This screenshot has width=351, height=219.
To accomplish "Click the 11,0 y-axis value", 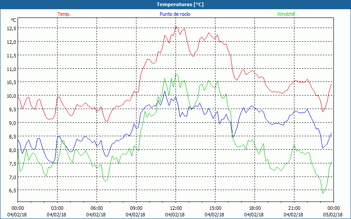I will (11, 69).
